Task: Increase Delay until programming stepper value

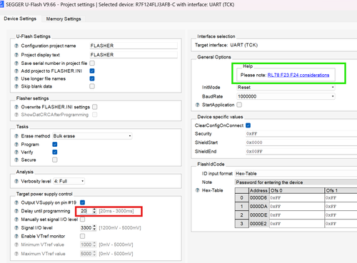Action: point(94,210)
